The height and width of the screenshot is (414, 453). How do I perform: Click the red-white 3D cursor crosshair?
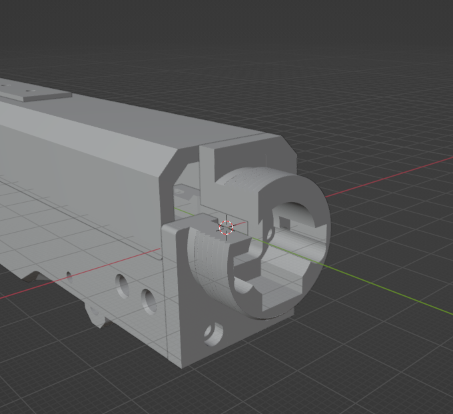pos(226,227)
